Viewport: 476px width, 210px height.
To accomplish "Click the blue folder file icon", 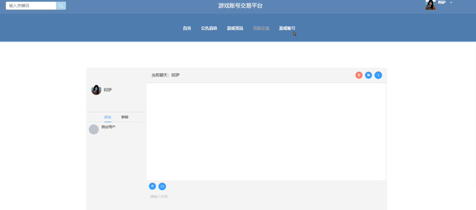I will 162,186.
